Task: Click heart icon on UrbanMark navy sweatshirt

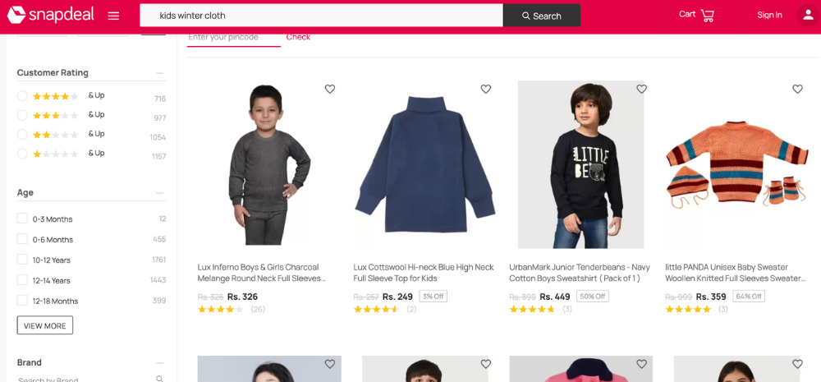Action: coord(642,89)
